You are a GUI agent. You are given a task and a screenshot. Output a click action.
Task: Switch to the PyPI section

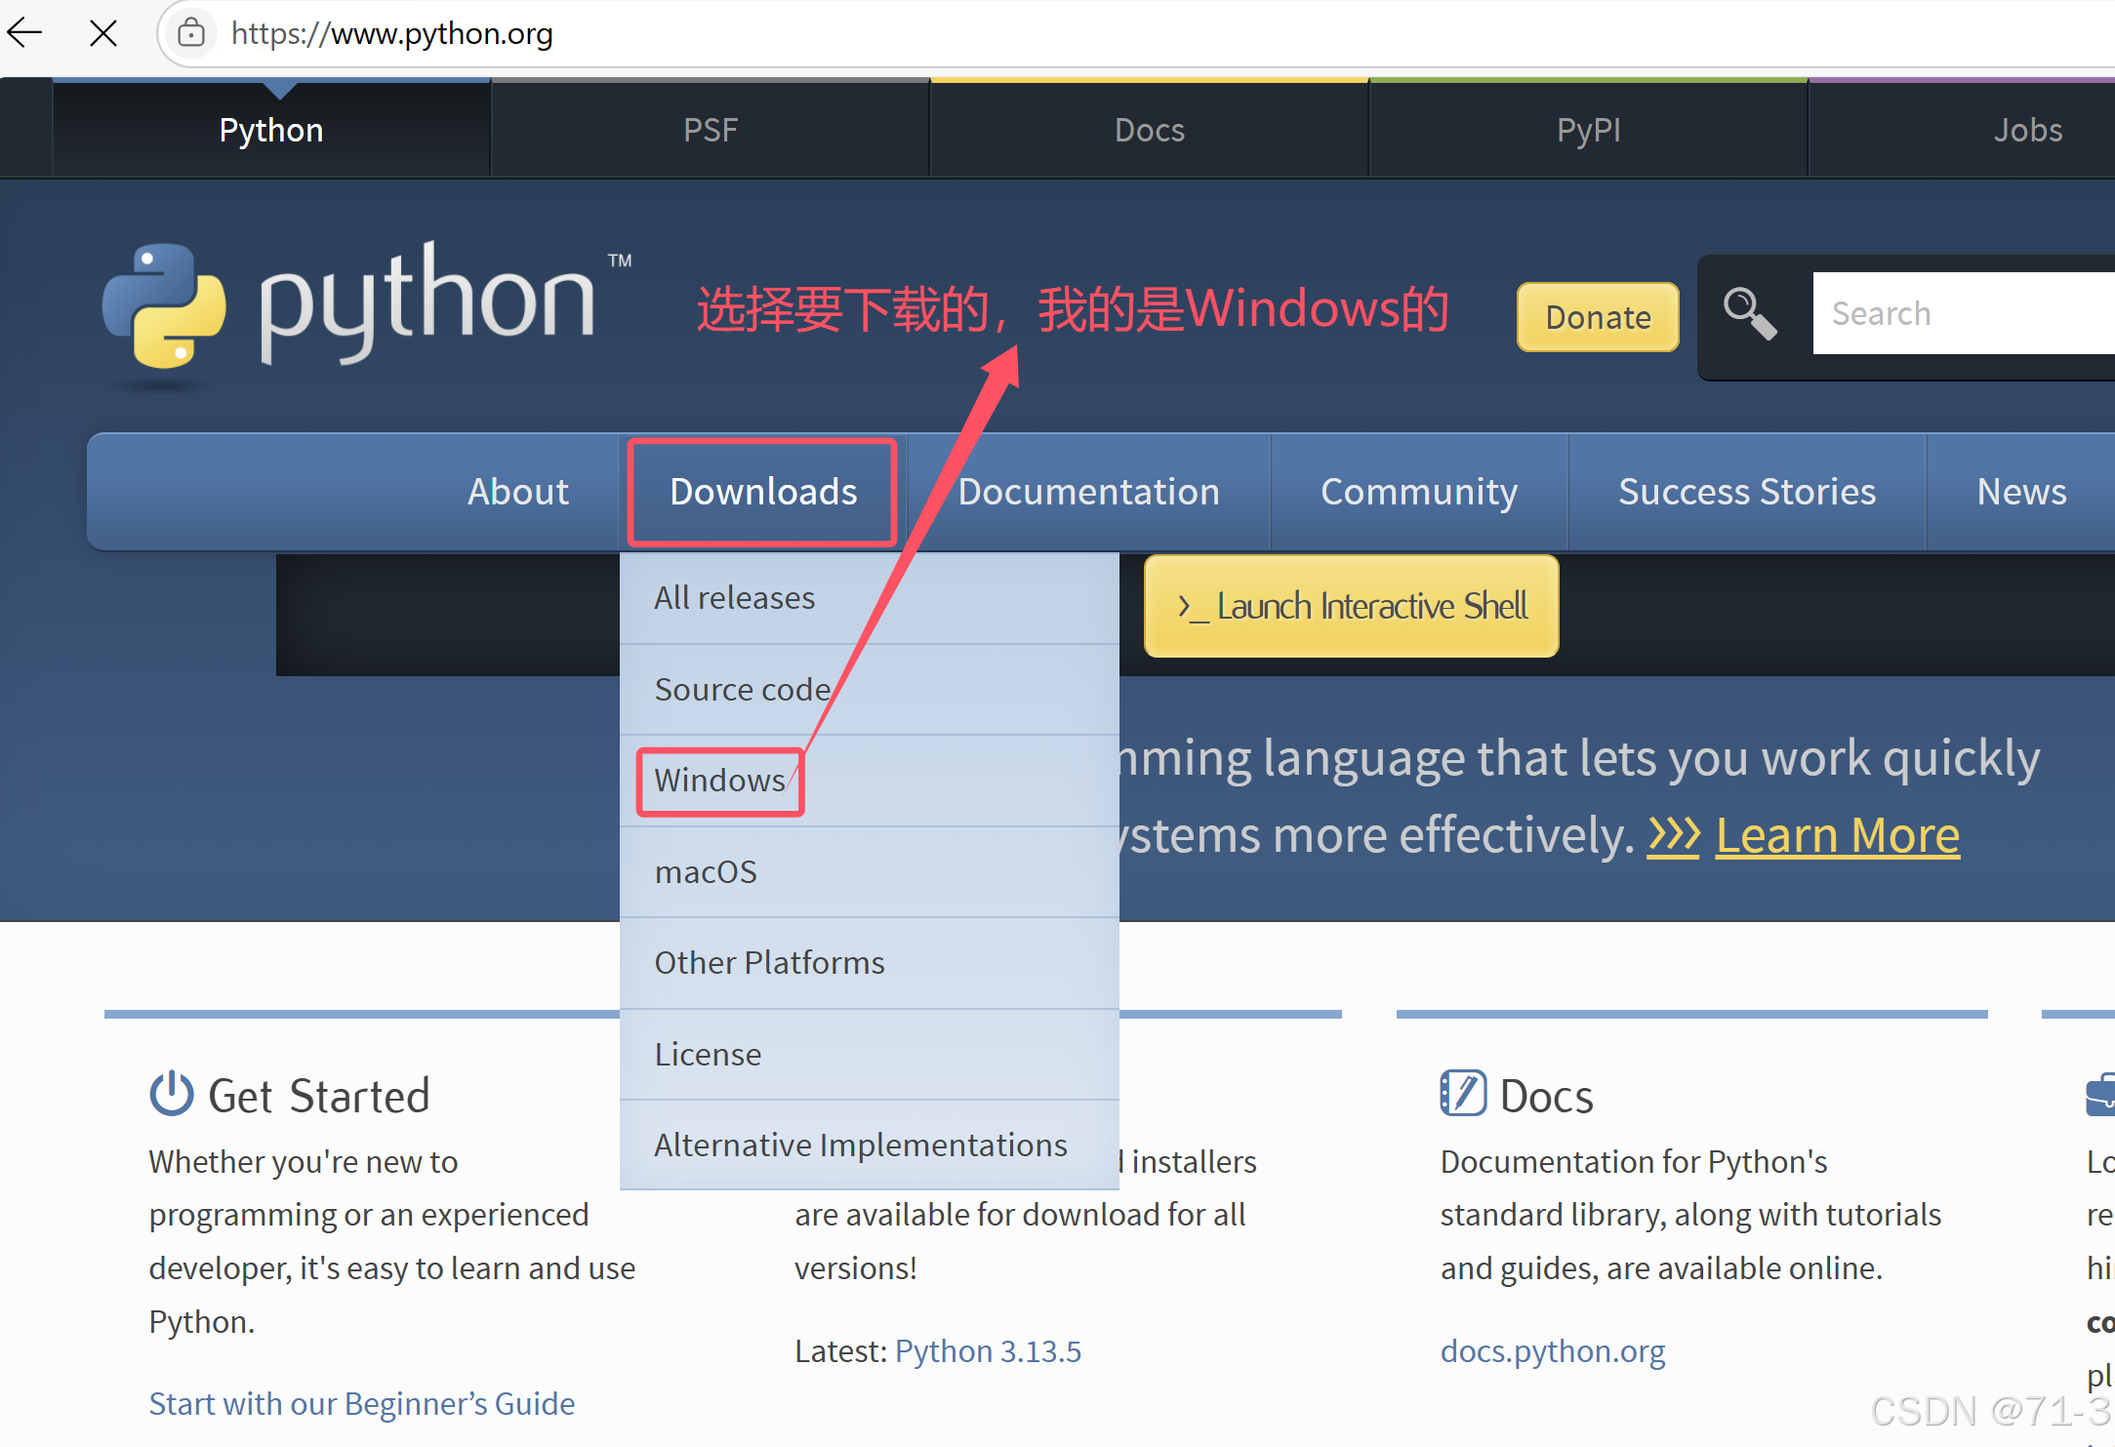(x=1588, y=129)
